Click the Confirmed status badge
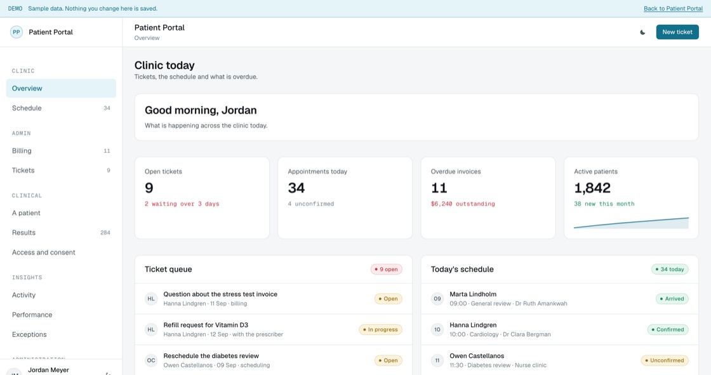The height and width of the screenshot is (375, 711). point(668,330)
